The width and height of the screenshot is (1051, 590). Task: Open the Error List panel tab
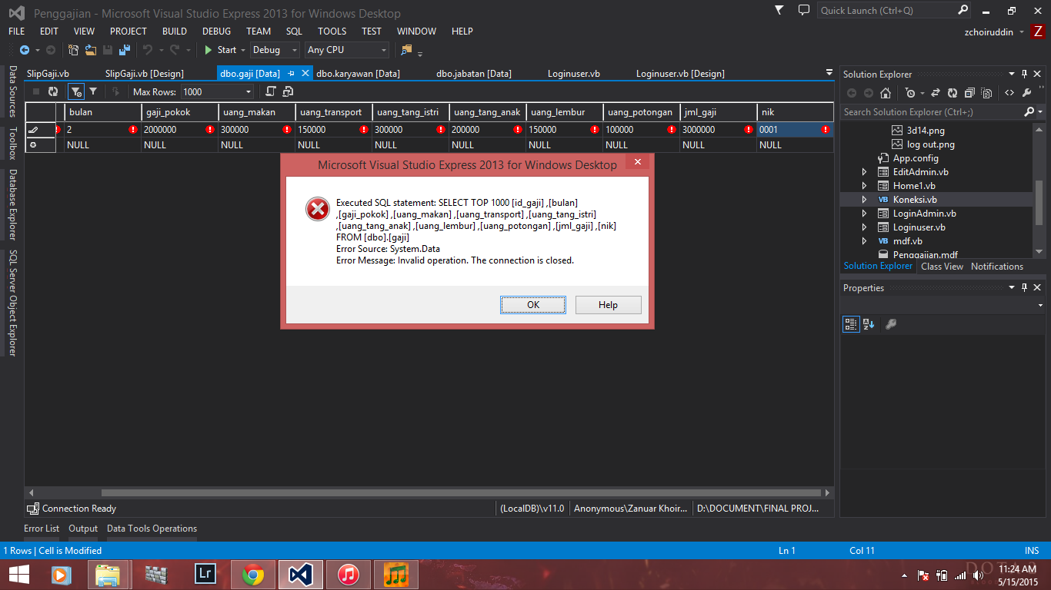[42, 529]
